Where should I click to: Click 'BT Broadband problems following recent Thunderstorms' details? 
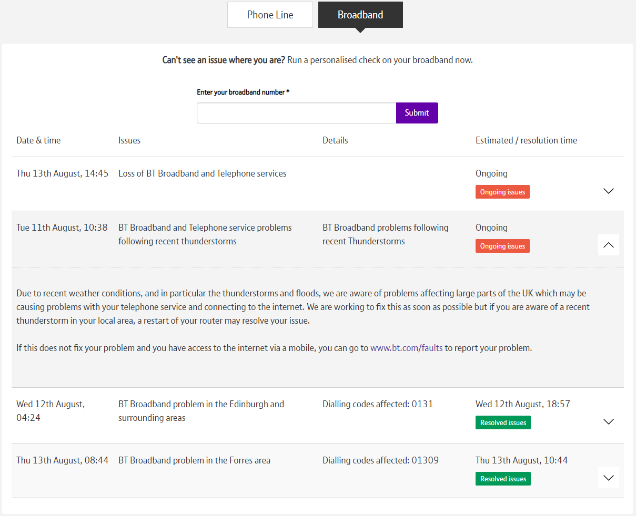coord(386,234)
